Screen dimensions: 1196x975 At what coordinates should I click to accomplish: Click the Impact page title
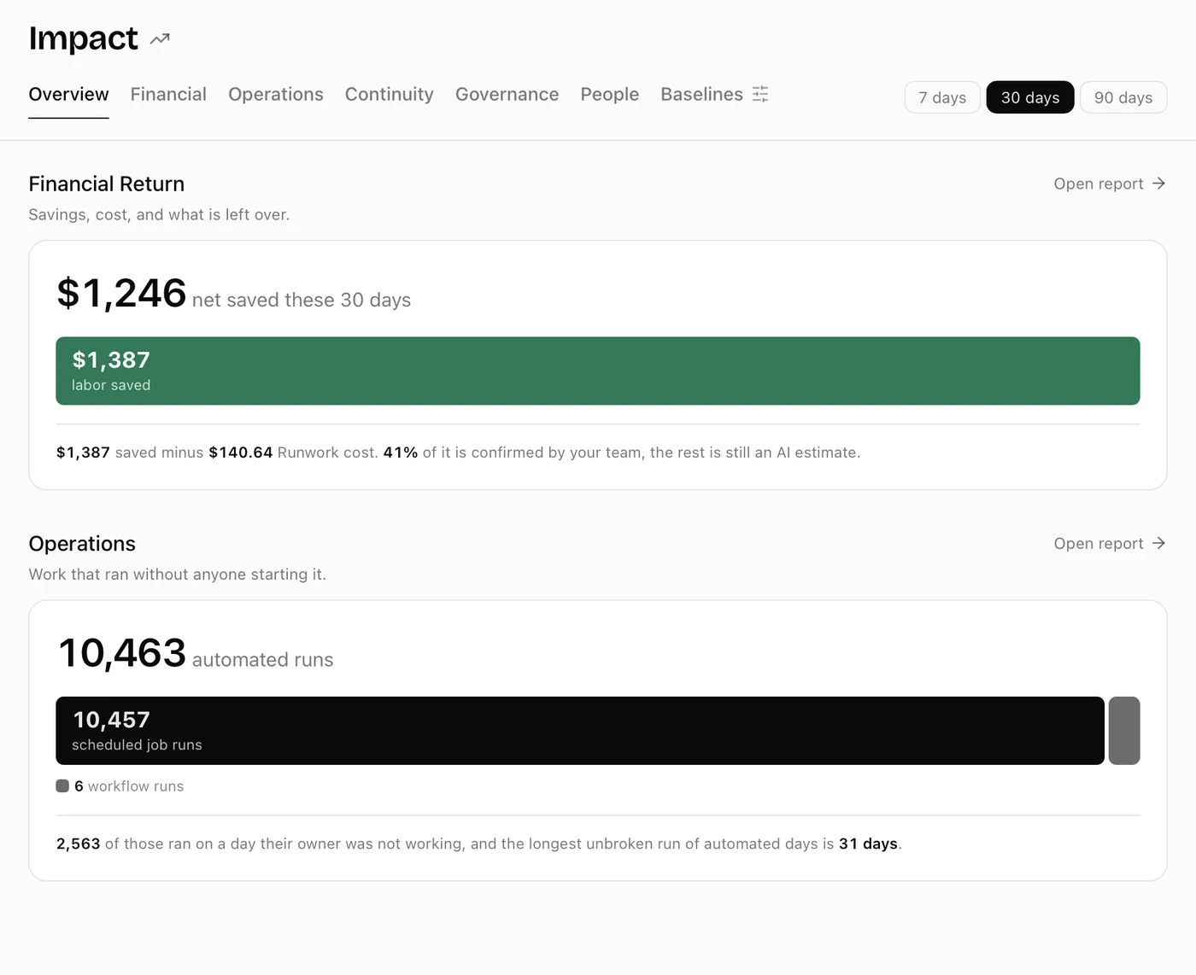[x=83, y=38]
